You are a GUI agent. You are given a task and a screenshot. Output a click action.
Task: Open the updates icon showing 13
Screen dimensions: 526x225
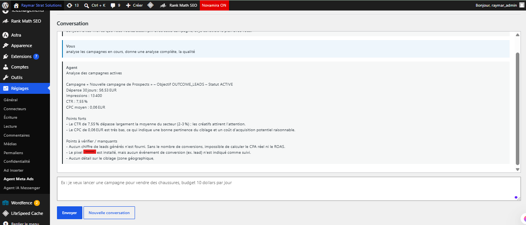(69, 5)
